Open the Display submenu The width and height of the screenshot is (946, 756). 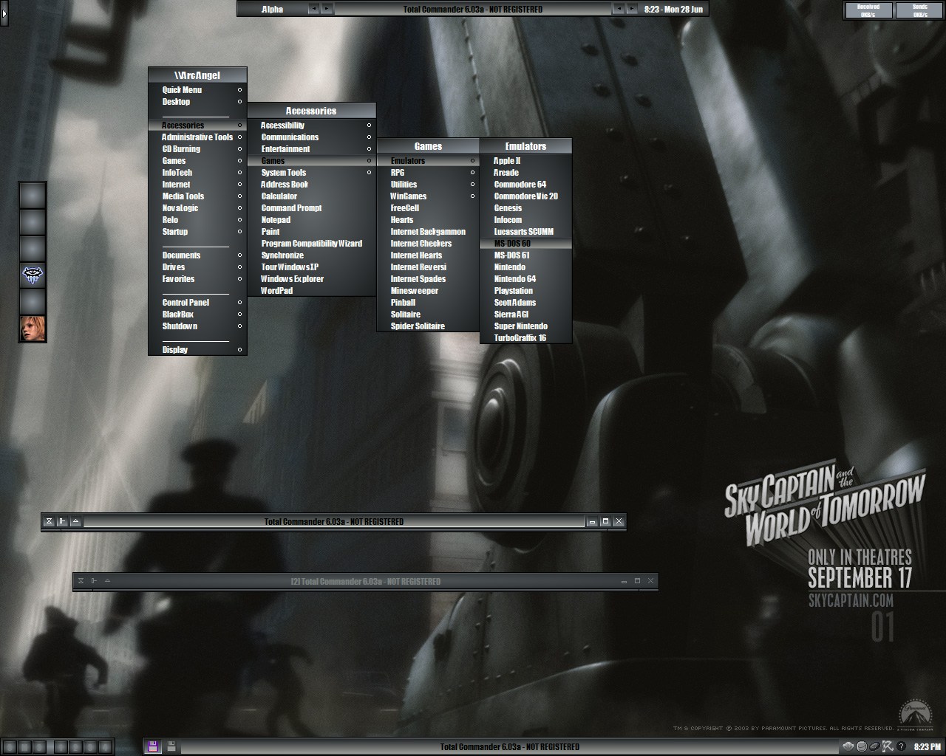coord(197,350)
